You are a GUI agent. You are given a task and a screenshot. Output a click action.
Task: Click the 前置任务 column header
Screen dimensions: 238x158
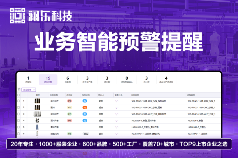(119, 95)
